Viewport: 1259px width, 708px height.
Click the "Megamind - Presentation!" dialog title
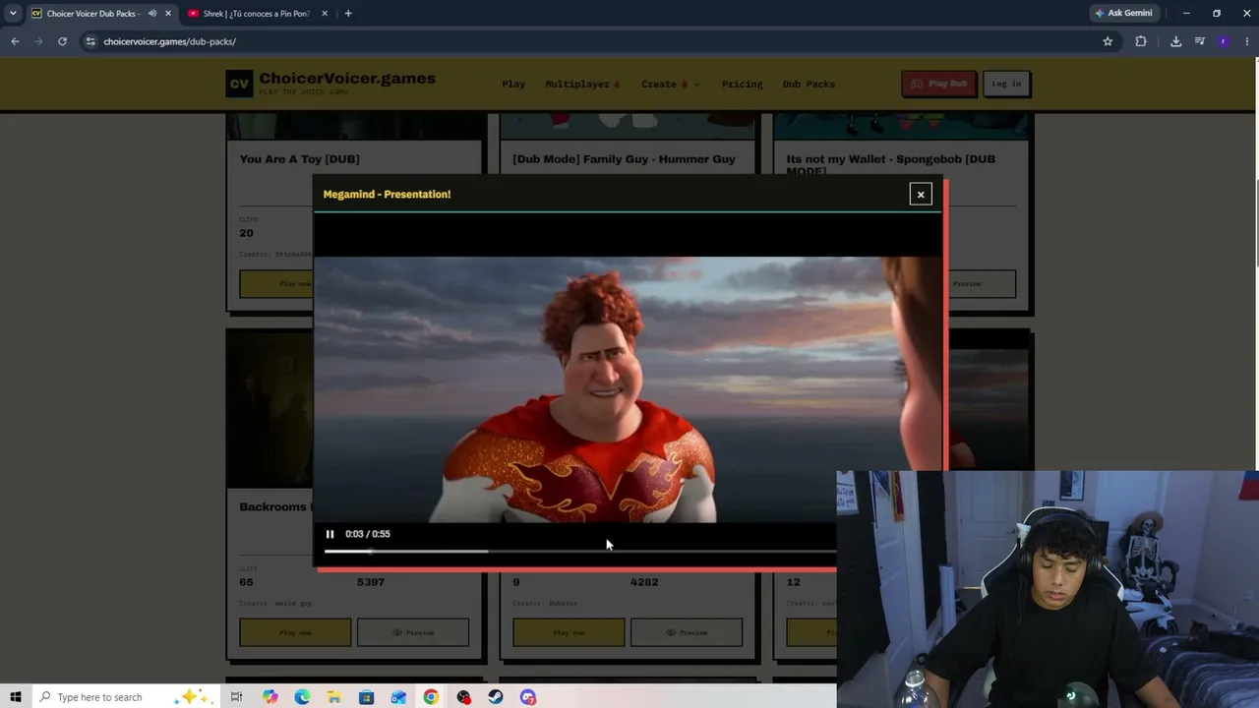[387, 194]
